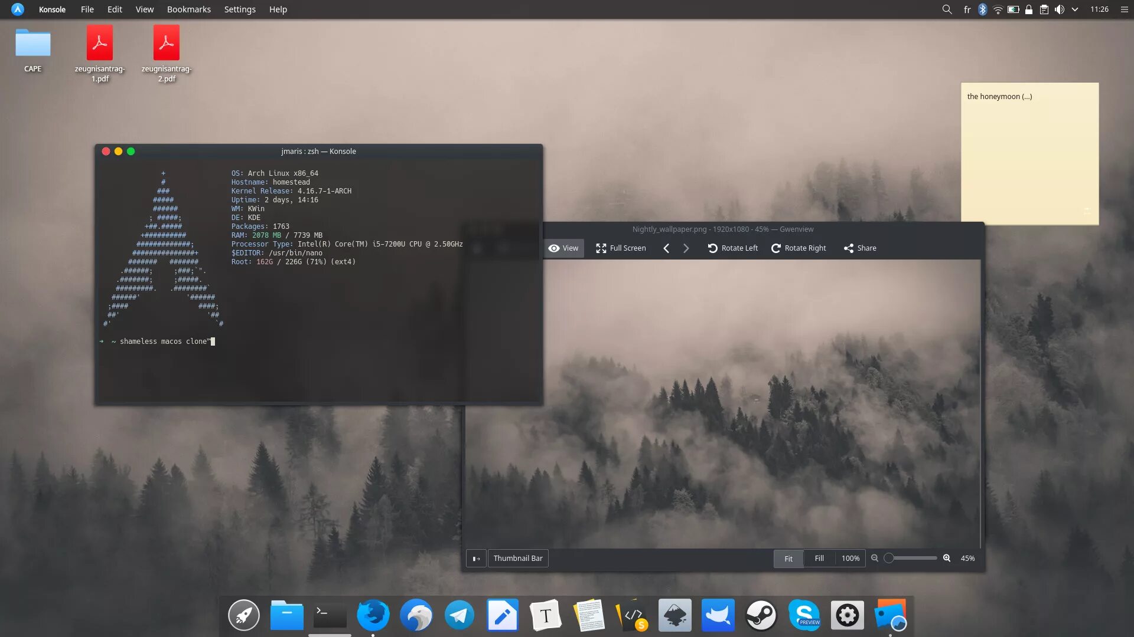Launch Telegram from the dock
1134x637 pixels.
[459, 615]
